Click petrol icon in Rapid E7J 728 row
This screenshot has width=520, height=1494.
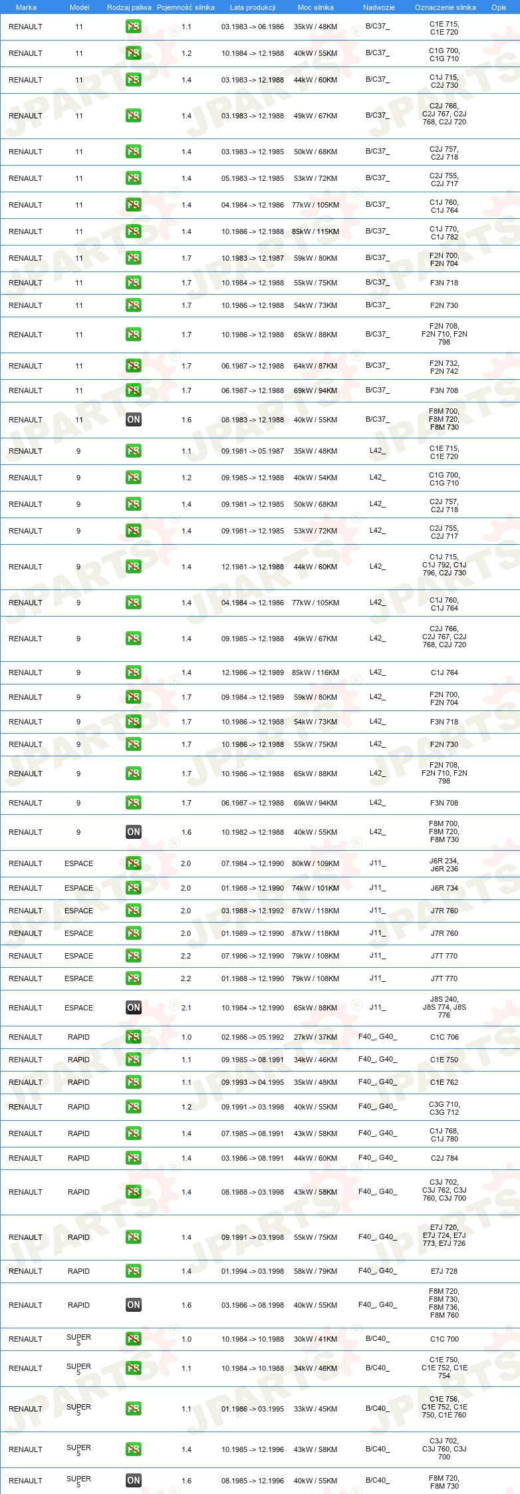[x=133, y=1271]
